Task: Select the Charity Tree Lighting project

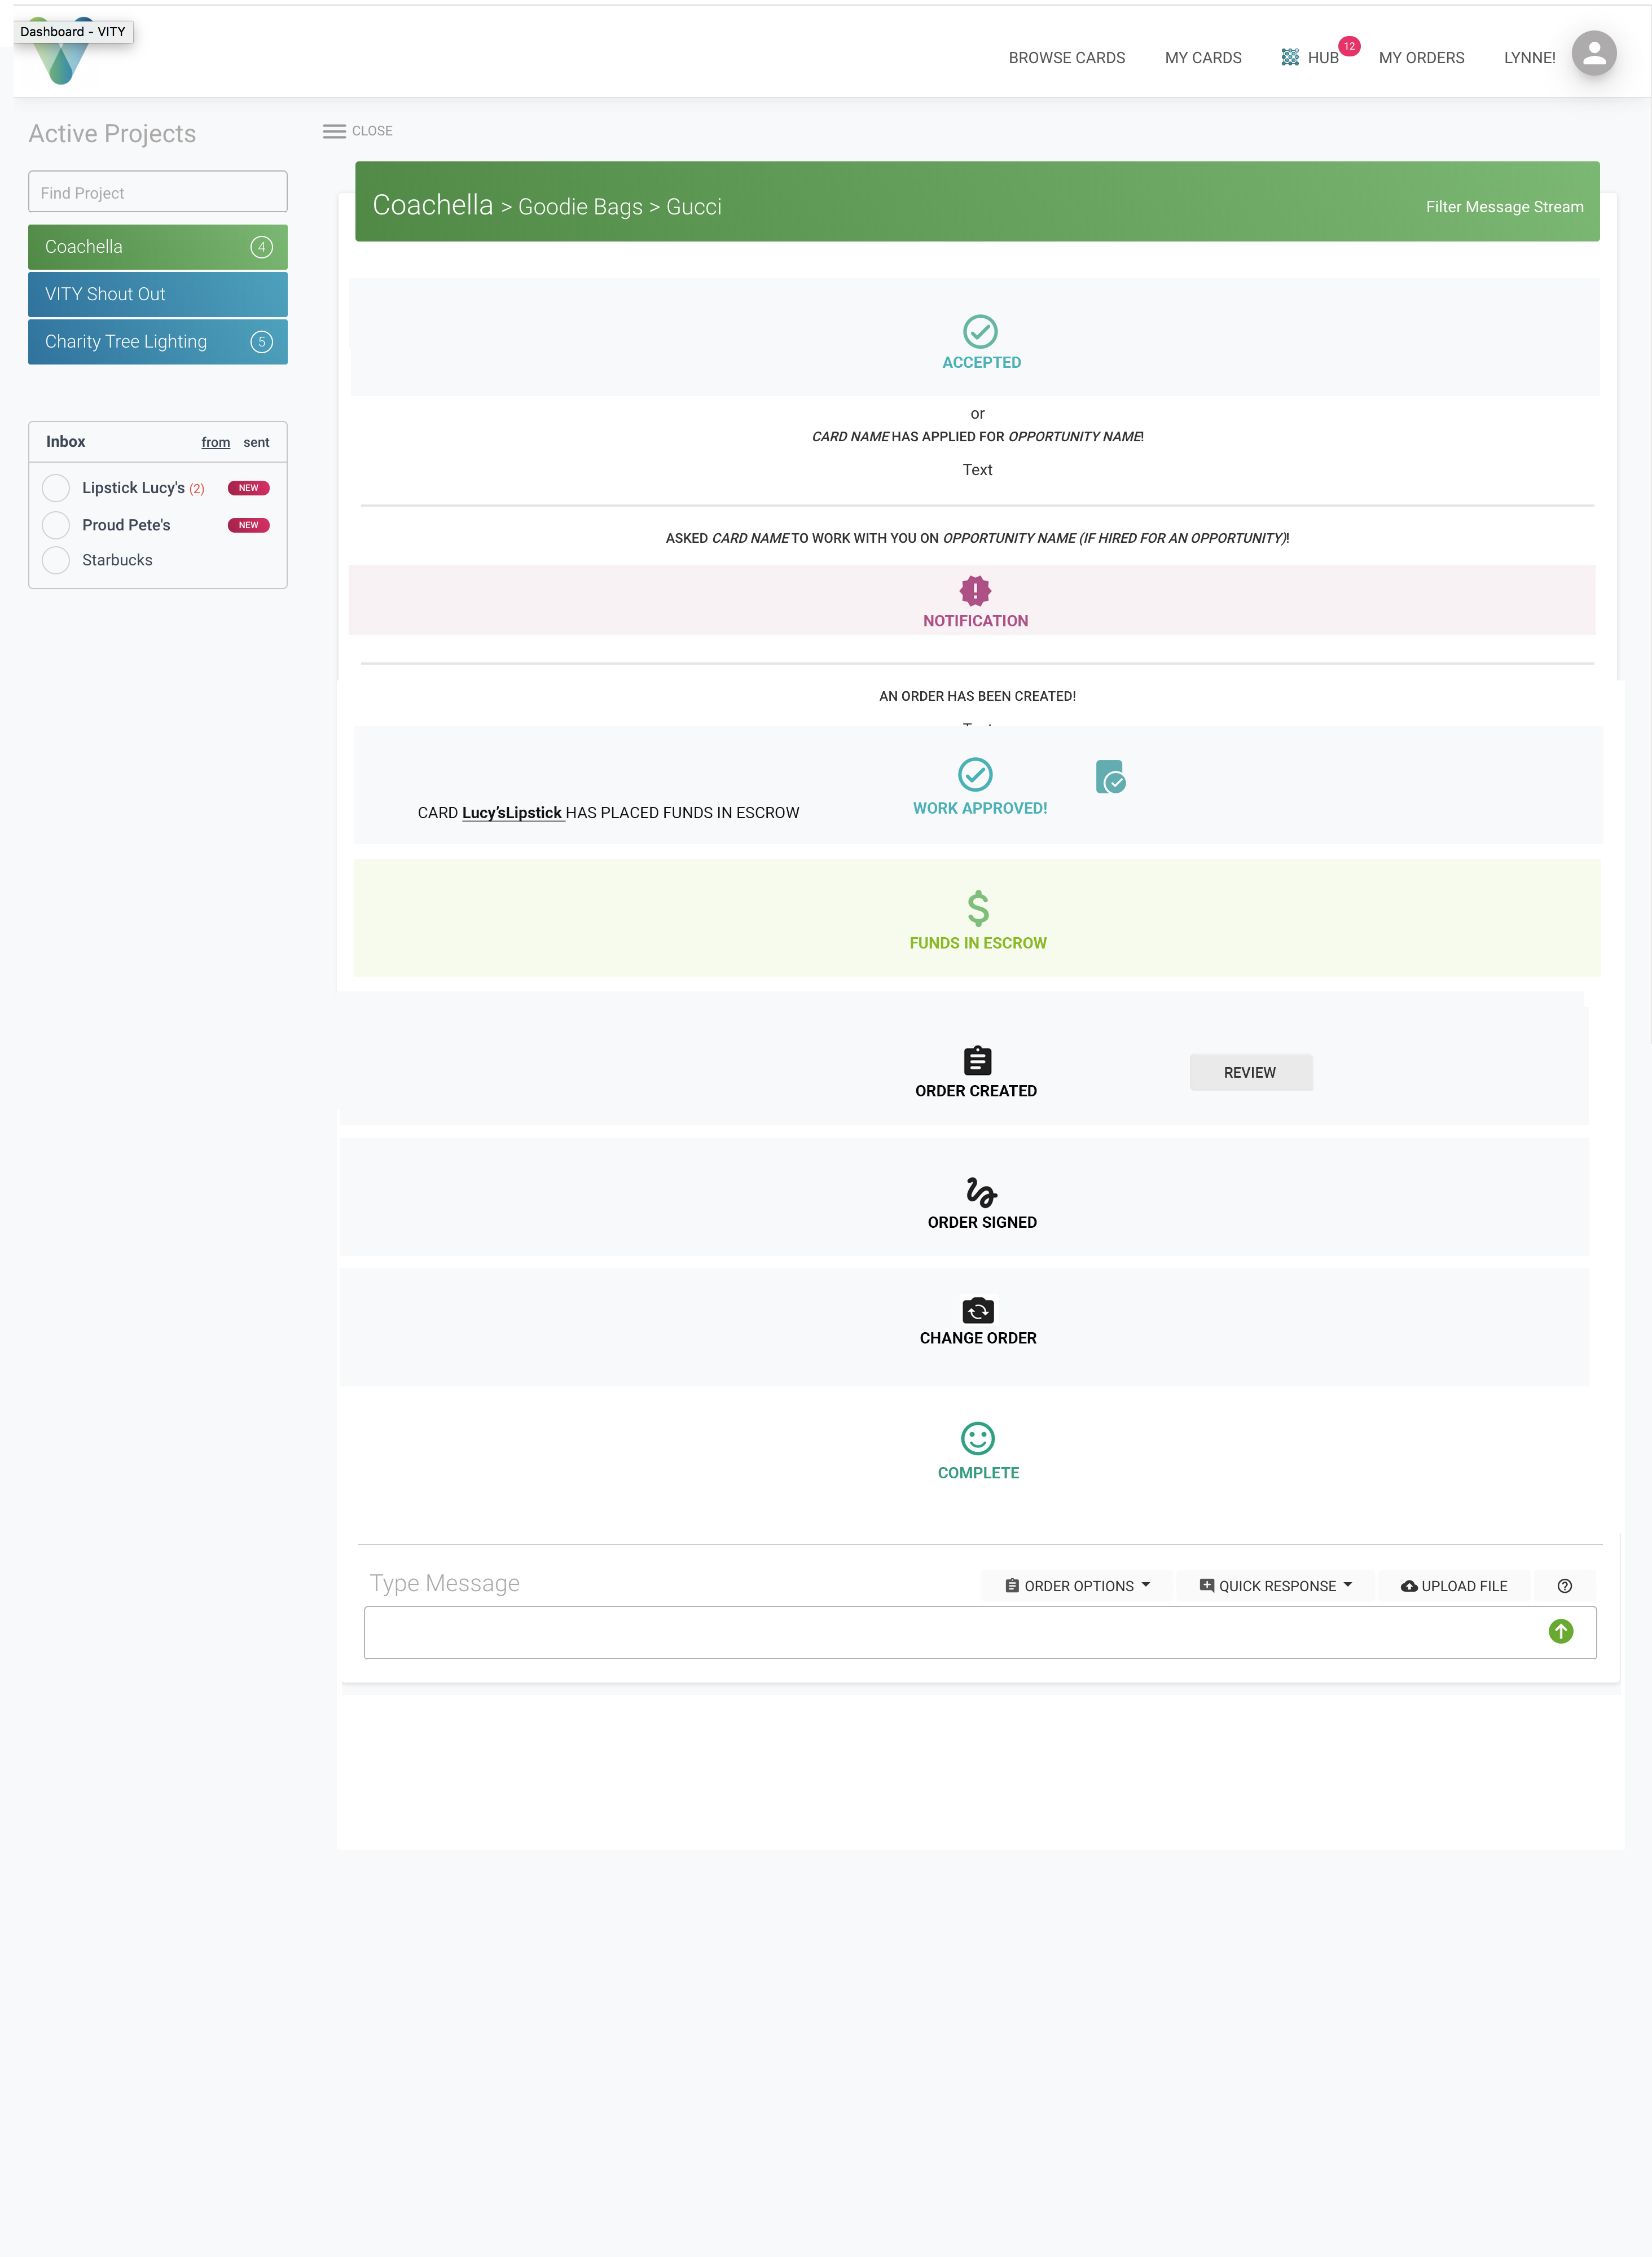Action: 158,342
